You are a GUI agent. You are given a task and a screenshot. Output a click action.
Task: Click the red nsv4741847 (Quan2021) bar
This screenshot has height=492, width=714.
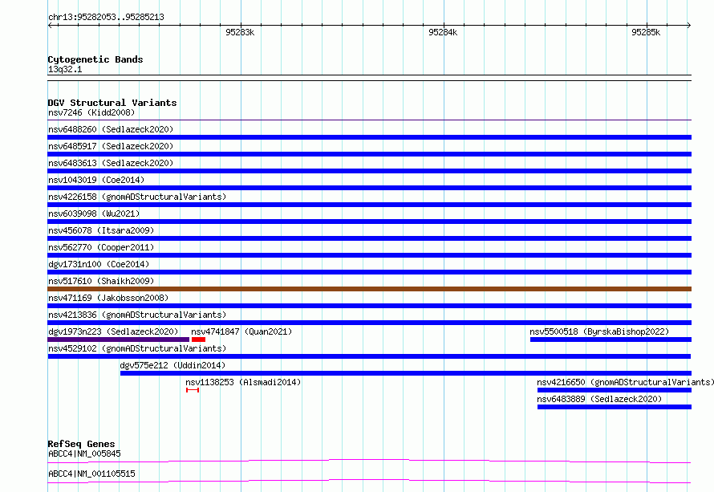click(x=198, y=340)
